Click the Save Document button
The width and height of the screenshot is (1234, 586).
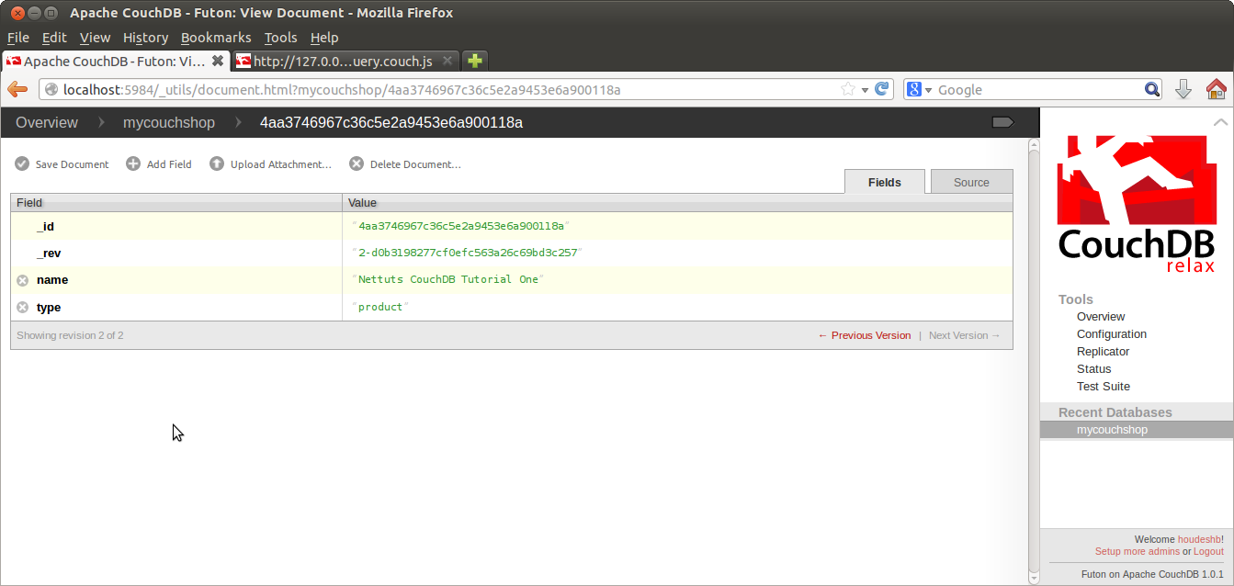[x=62, y=163]
